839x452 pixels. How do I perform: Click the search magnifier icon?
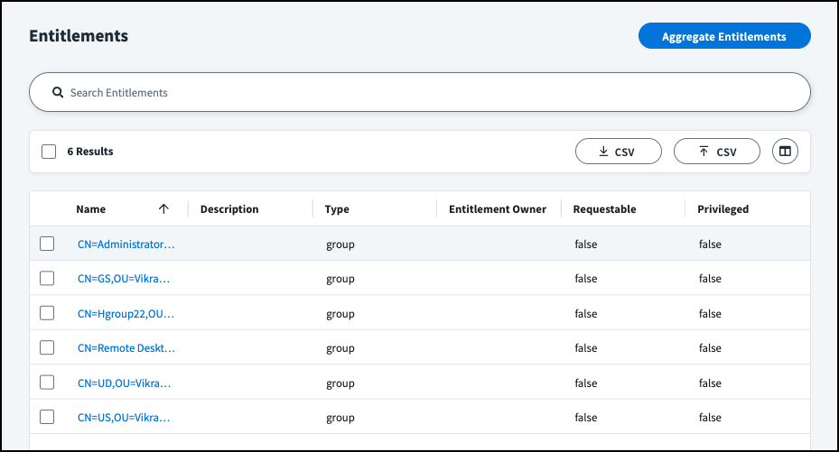[57, 93]
